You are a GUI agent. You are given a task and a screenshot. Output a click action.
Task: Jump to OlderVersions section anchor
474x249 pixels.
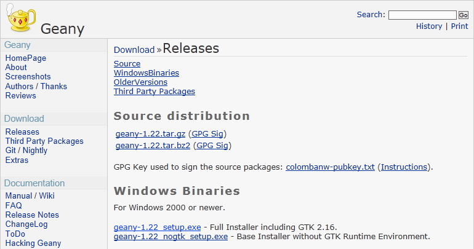click(x=140, y=82)
